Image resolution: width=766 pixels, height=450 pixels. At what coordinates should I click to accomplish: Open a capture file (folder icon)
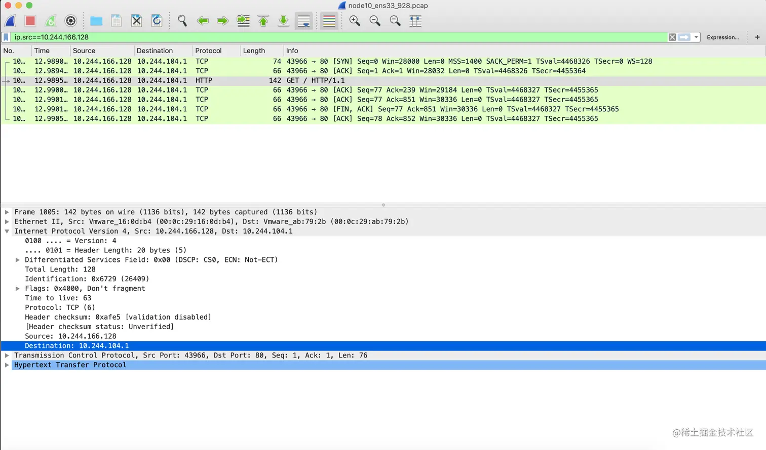pos(96,21)
